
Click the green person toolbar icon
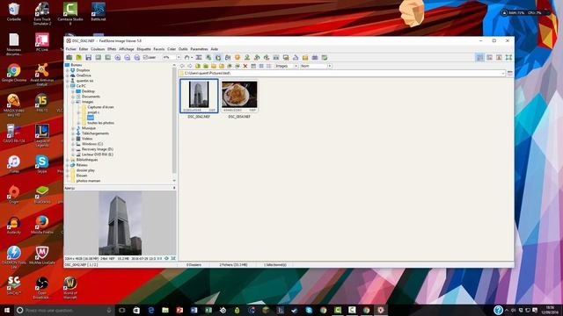pos(247,57)
